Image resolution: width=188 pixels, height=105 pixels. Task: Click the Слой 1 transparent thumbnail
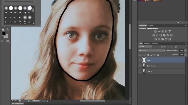144,60
